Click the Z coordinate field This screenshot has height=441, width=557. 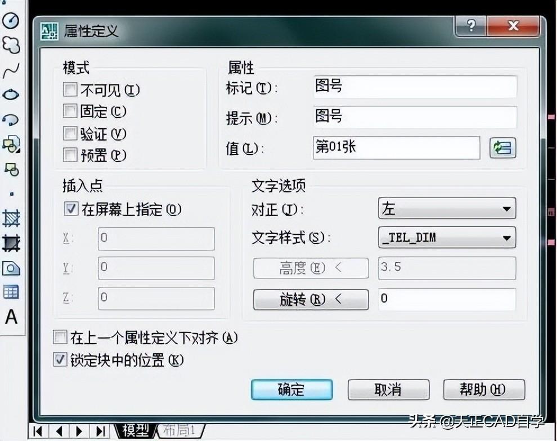(x=156, y=298)
